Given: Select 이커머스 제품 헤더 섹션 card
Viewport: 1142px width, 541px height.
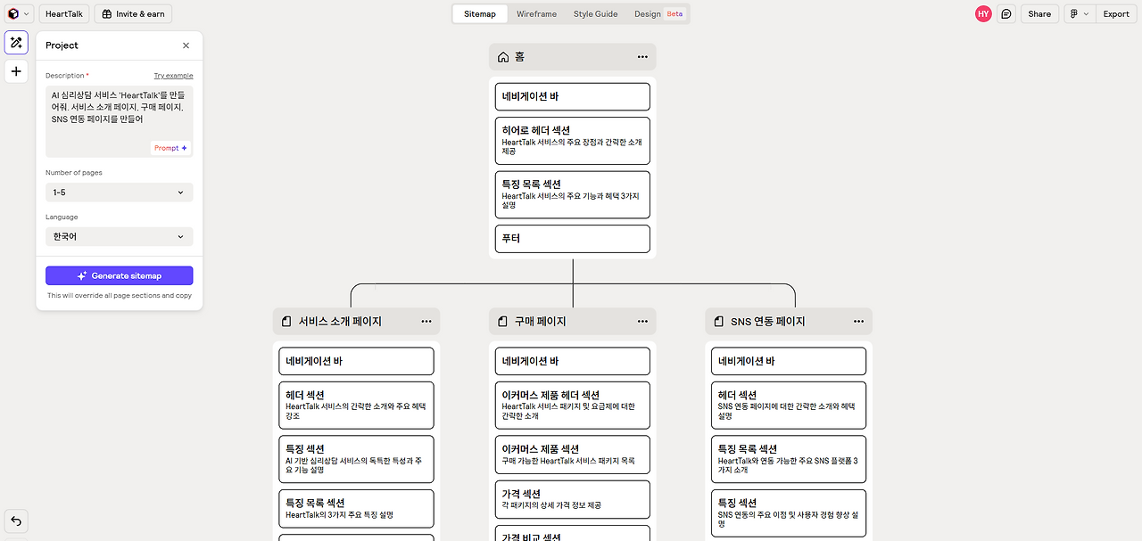Looking at the screenshot, I should coord(573,406).
